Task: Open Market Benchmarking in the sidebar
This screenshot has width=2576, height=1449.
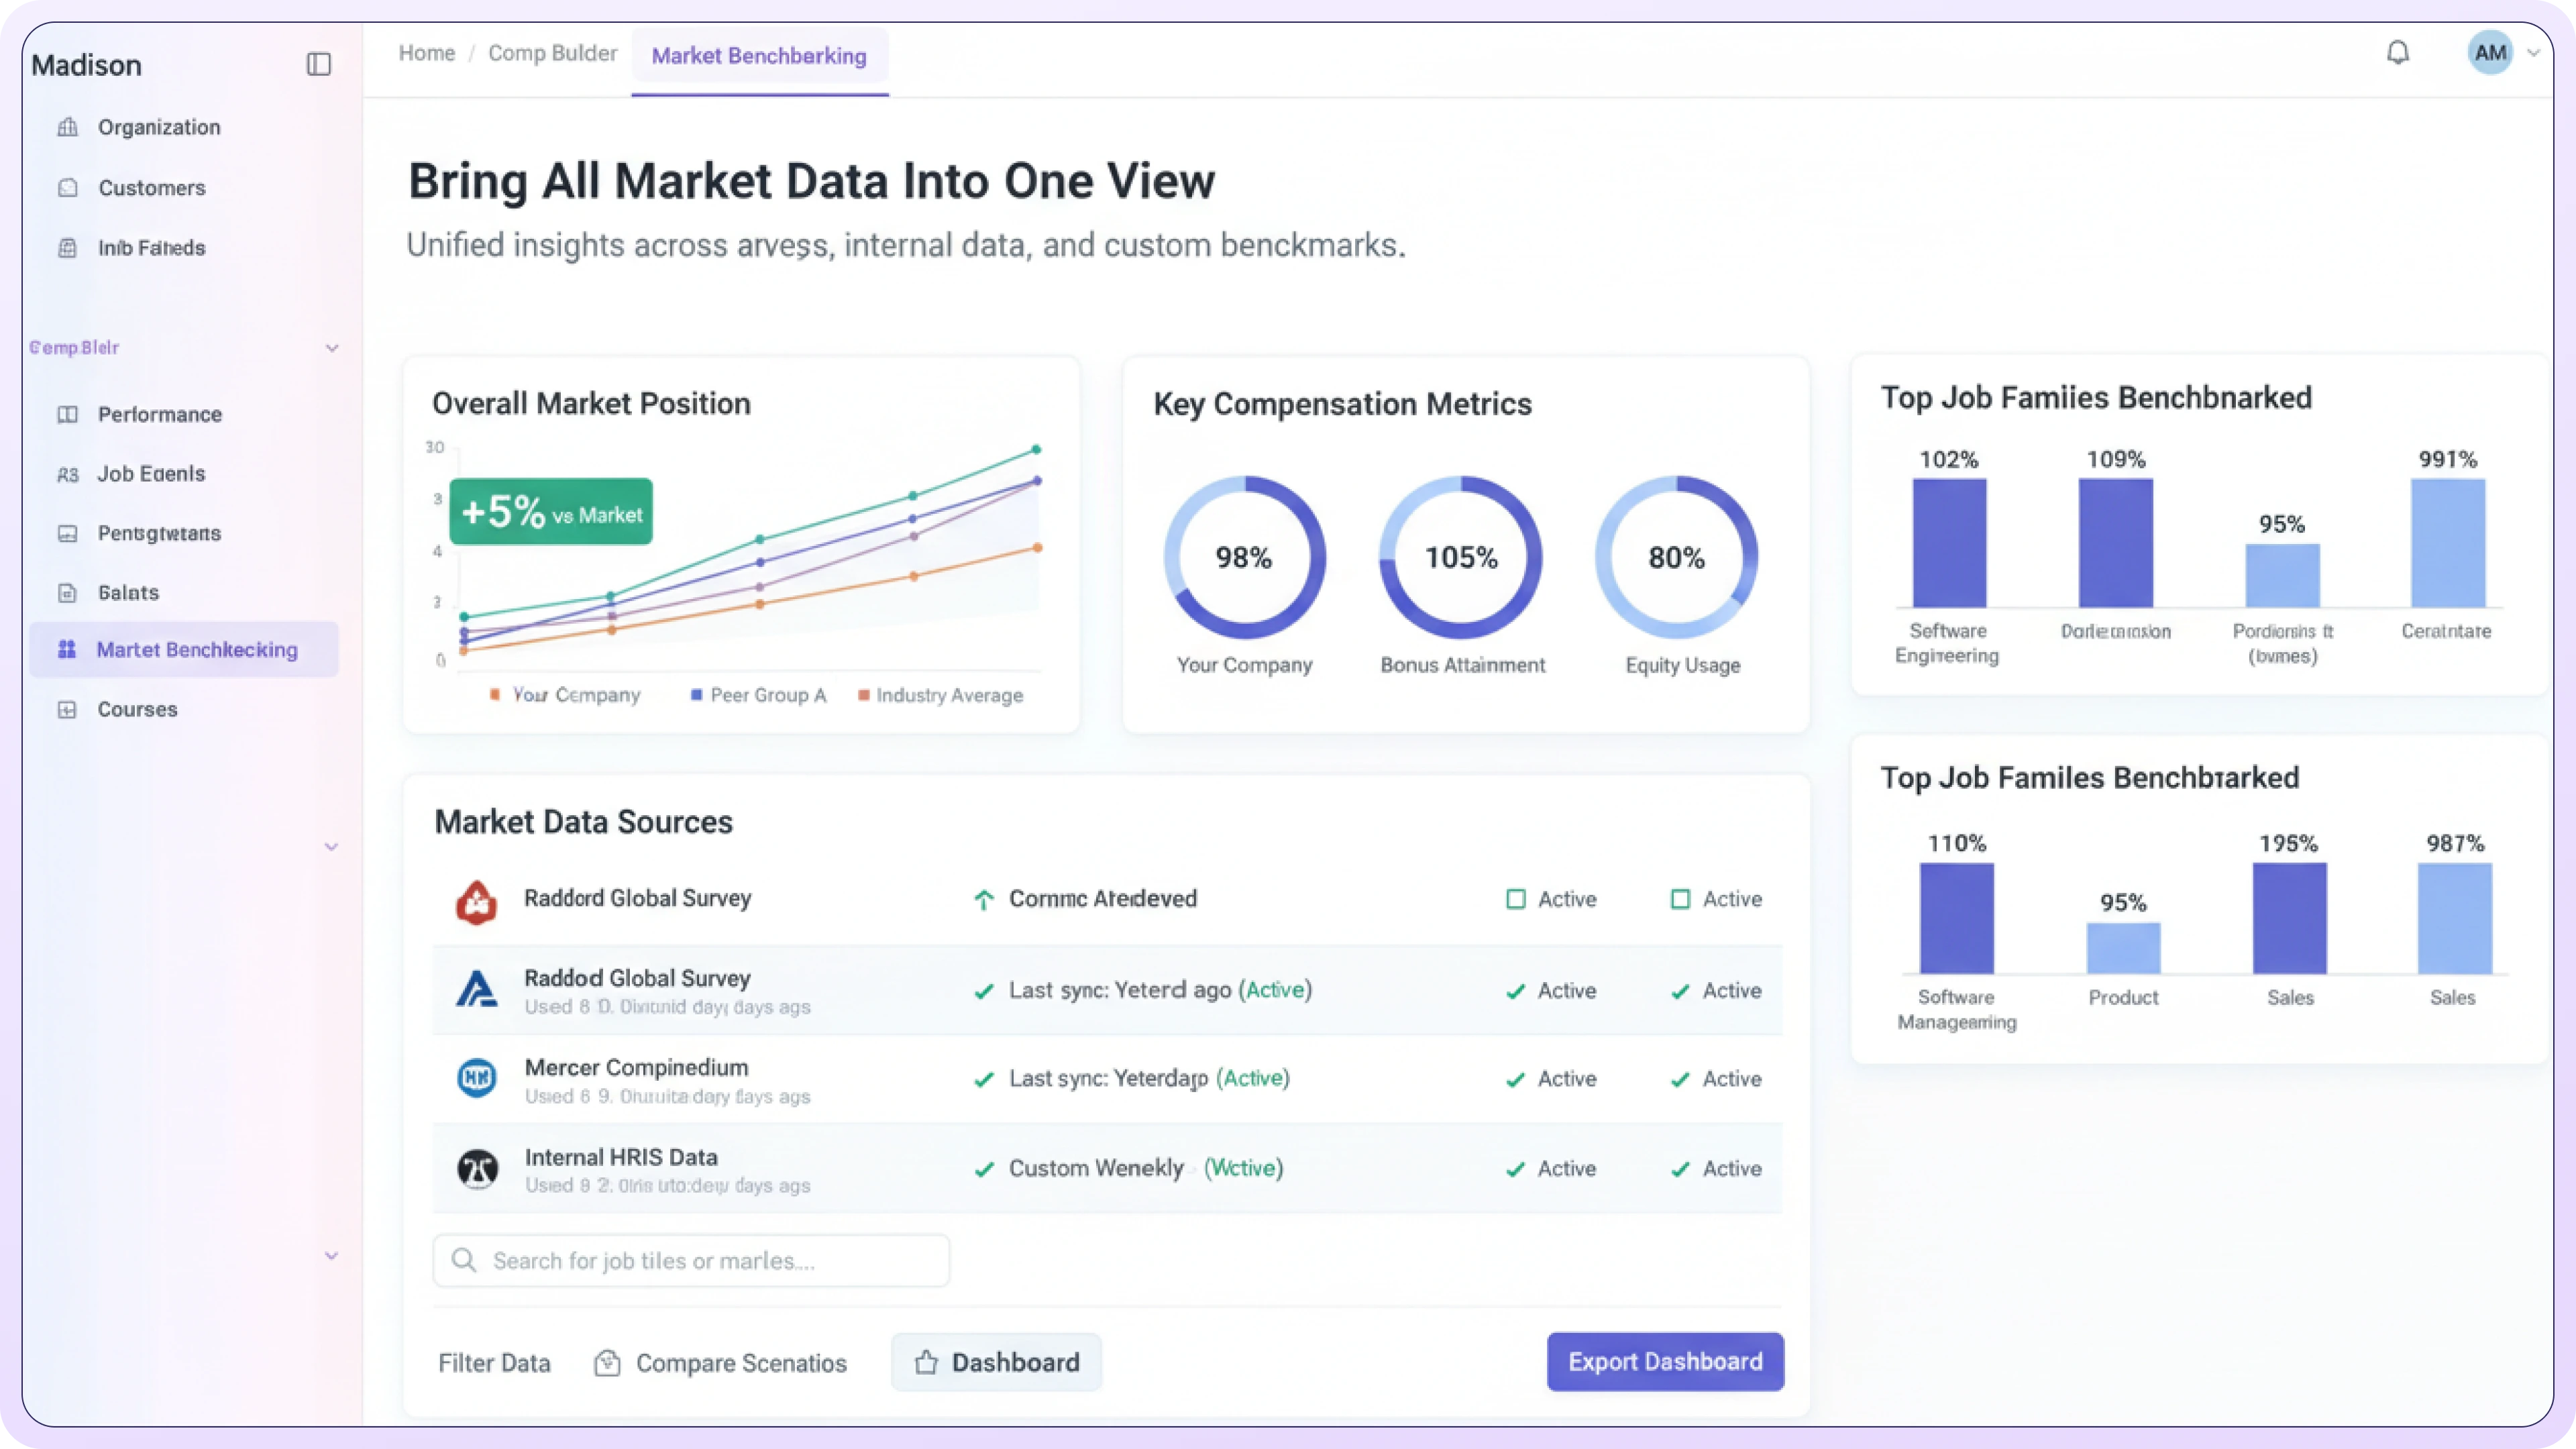Action: (196, 650)
